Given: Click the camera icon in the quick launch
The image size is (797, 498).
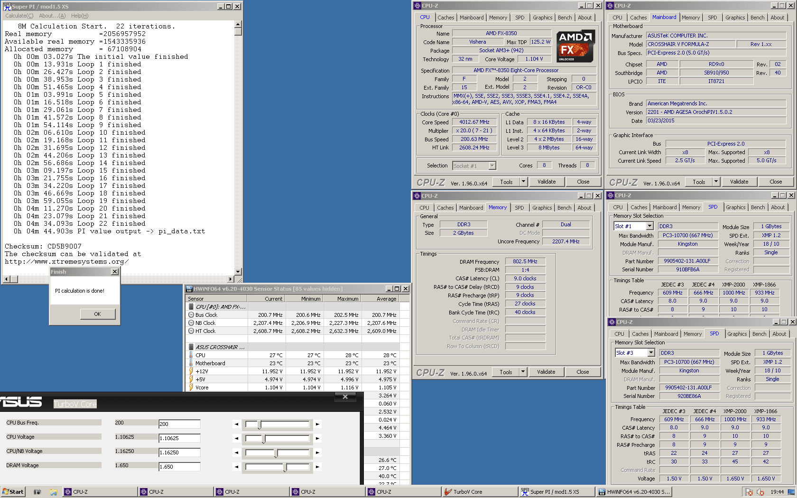Looking at the screenshot, I should [x=37, y=492].
